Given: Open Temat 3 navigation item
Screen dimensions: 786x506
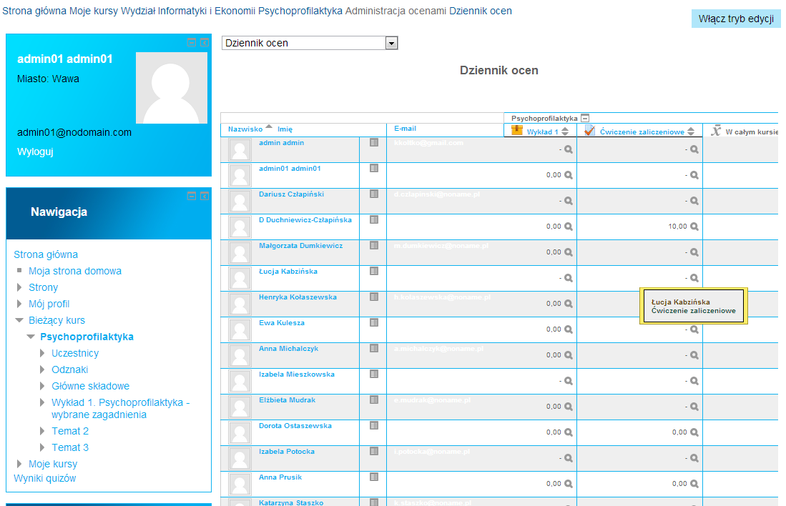Looking at the screenshot, I should 69,448.
